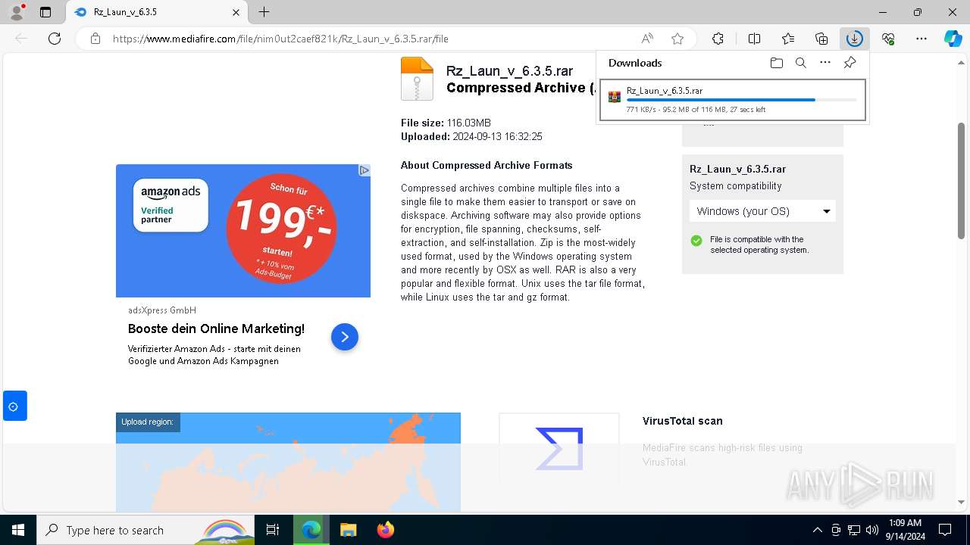Image resolution: width=970 pixels, height=545 pixels.
Task: Go back to previous page
Action: click(x=21, y=39)
